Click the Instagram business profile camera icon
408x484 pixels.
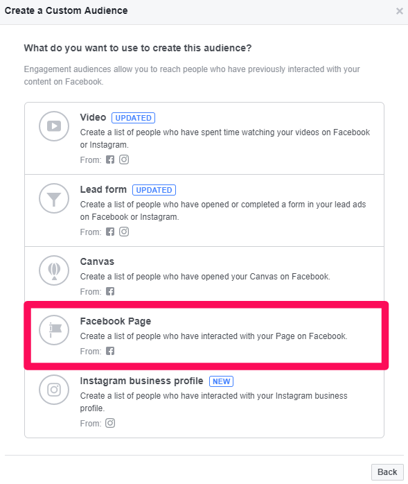[54, 390]
